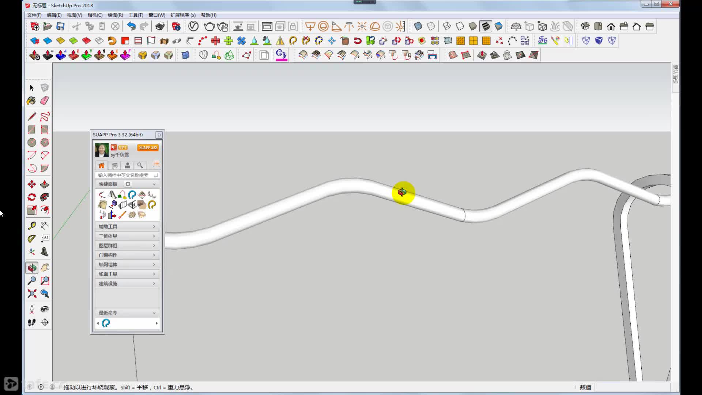This screenshot has height=395, width=702.
Task: Open the 相机(C) menu
Action: click(95, 15)
